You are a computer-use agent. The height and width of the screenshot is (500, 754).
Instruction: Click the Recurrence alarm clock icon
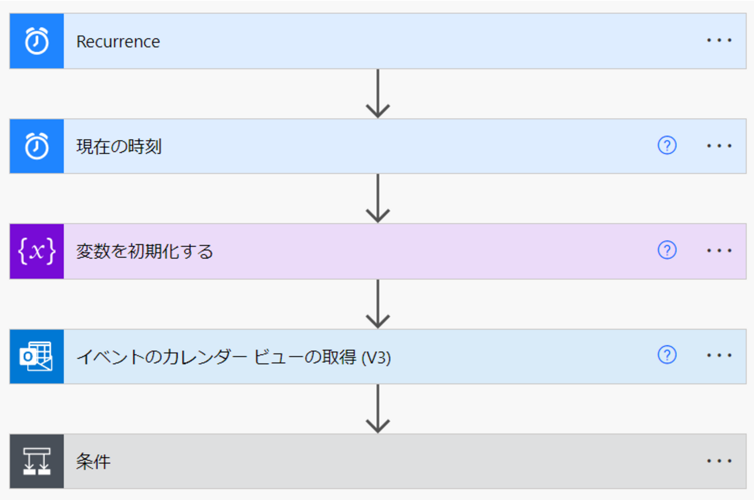pos(37,41)
